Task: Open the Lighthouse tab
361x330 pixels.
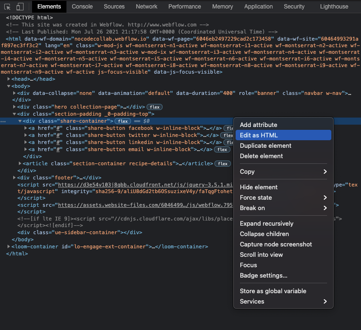Action: click(x=334, y=7)
